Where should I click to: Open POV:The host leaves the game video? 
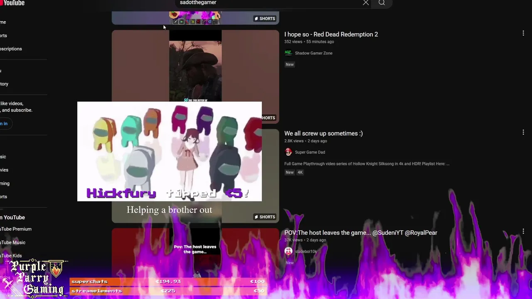click(361, 233)
